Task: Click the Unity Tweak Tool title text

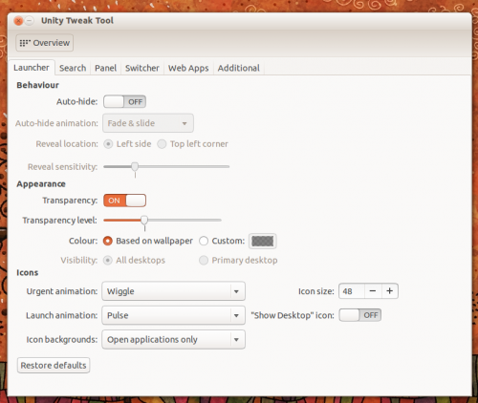Action: click(x=77, y=21)
